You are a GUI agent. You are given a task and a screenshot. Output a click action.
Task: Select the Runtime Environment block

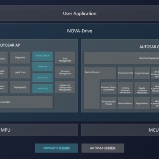[x=121, y=58]
